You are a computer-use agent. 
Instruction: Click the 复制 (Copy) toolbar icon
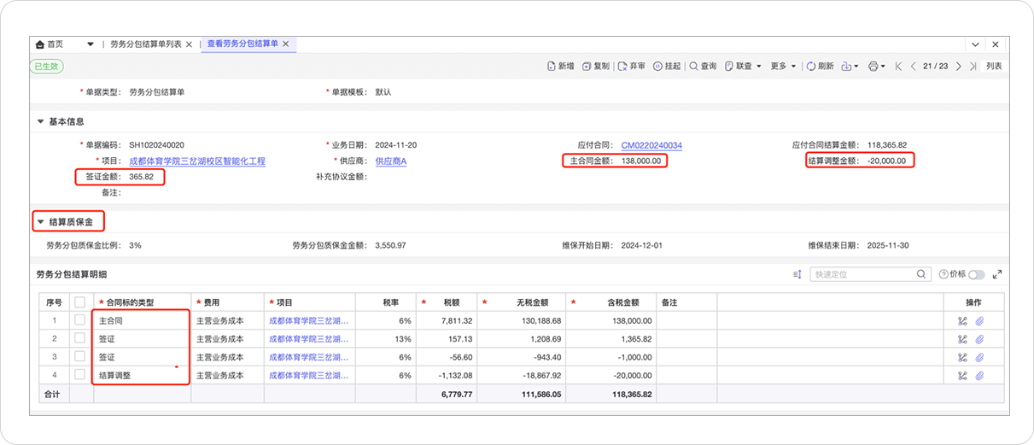(587, 66)
